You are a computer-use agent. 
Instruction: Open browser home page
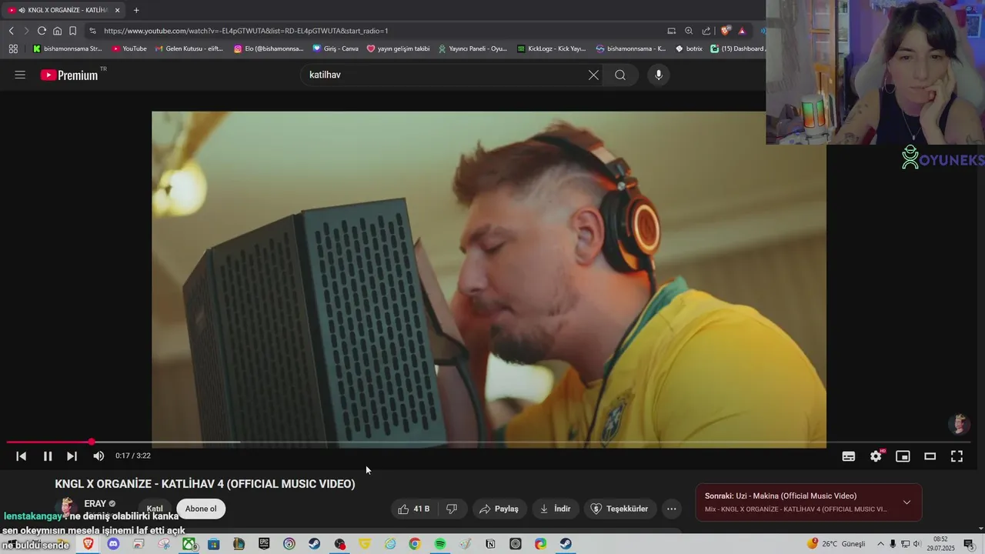coord(57,31)
